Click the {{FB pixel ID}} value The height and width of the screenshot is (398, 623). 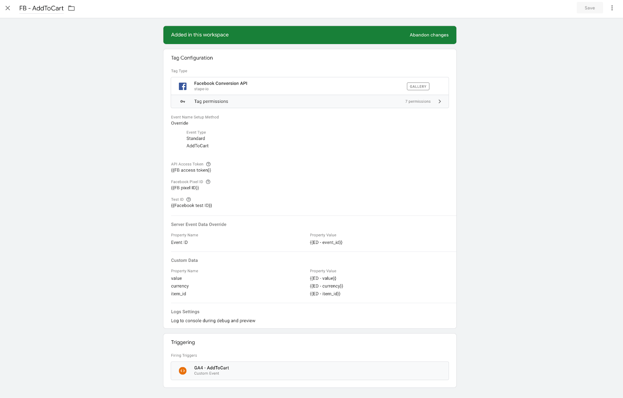[185, 188]
